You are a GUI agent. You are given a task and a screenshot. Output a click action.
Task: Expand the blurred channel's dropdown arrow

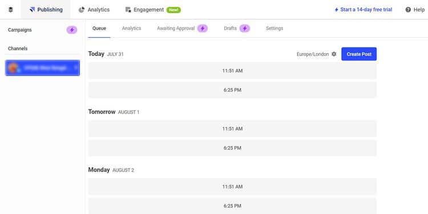(76, 67)
